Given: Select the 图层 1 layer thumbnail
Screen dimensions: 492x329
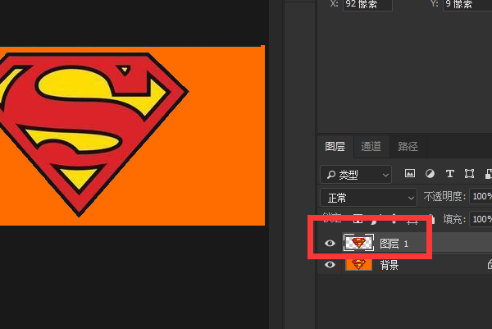Looking at the screenshot, I should (358, 243).
